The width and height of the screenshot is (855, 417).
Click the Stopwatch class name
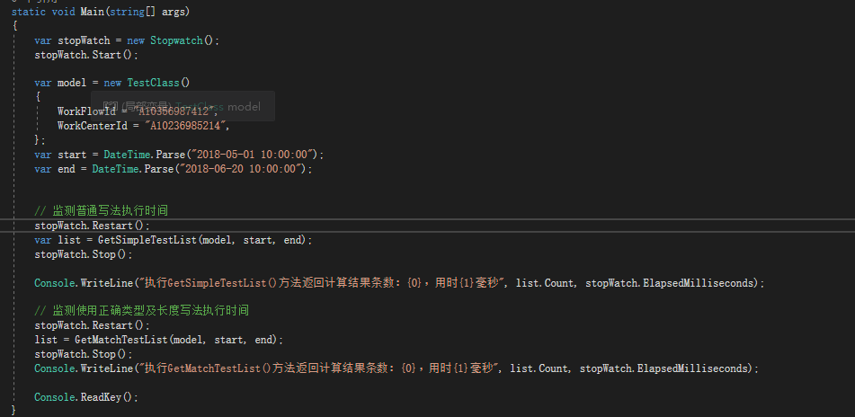click(183, 40)
